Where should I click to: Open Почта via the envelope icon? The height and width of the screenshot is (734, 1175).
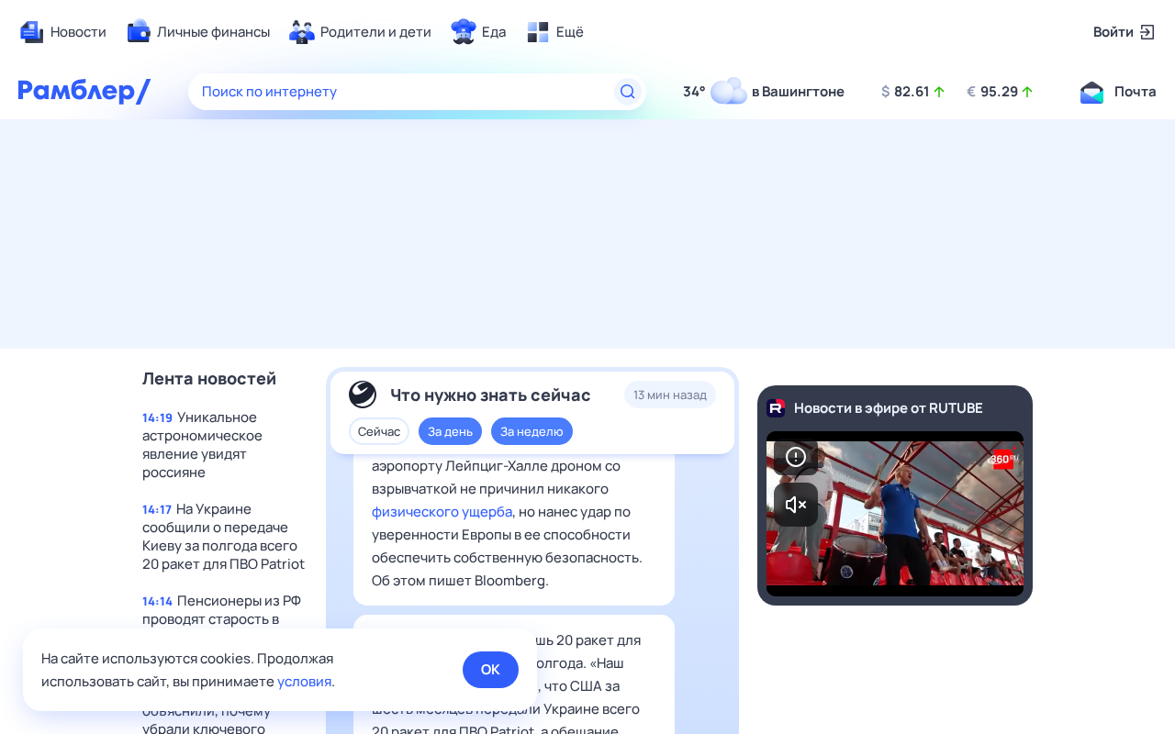(1091, 92)
